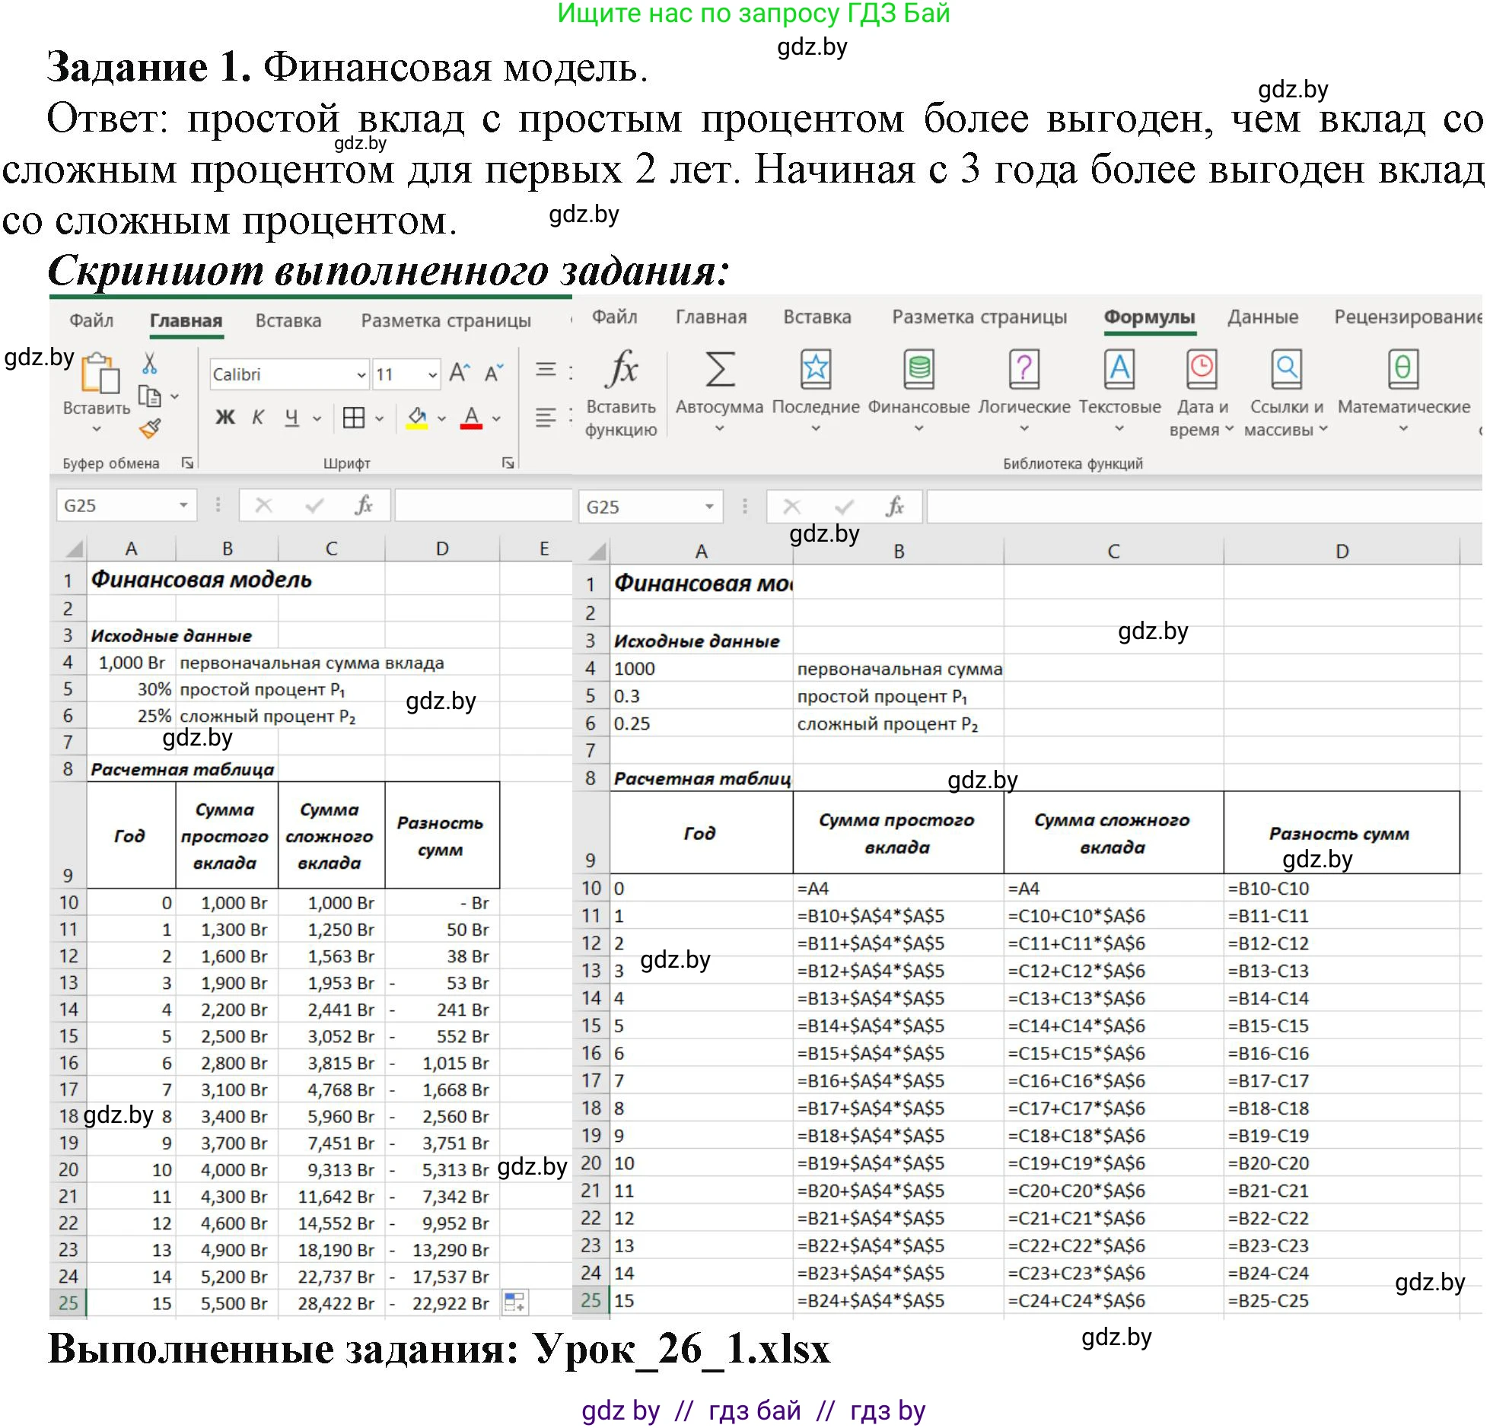Screen dimensions: 1509x1428
Task: Open Financial (Финансовые) functions icon
Action: [919, 370]
